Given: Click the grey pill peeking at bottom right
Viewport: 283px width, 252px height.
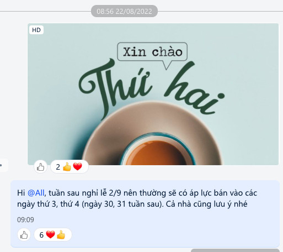Looking at the screenshot, I should pyautogui.click(x=235, y=250).
